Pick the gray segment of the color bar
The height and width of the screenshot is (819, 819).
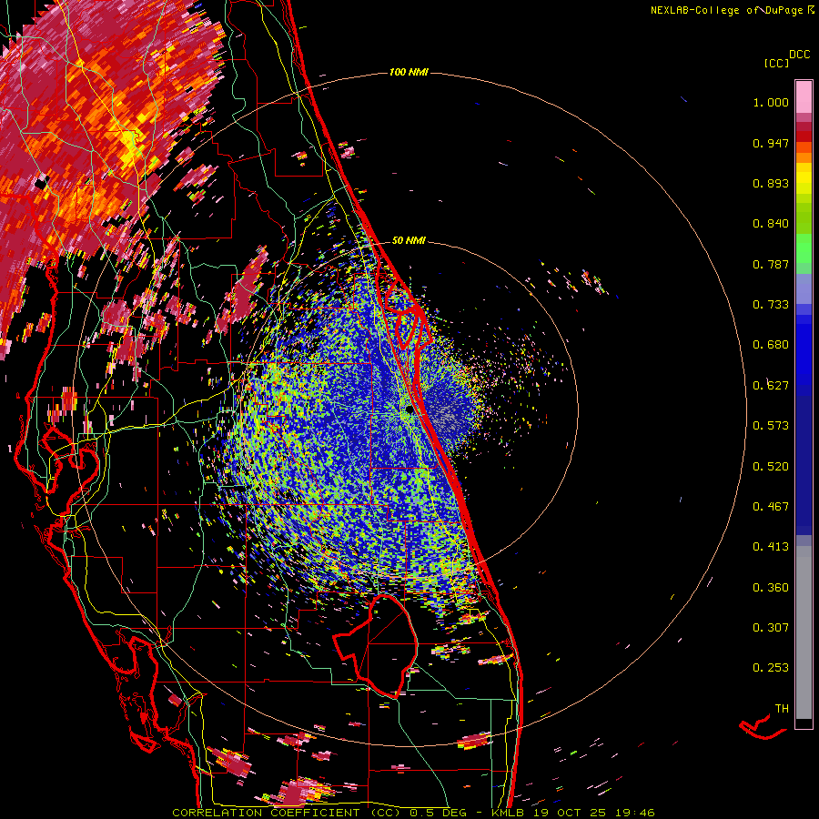(x=804, y=632)
